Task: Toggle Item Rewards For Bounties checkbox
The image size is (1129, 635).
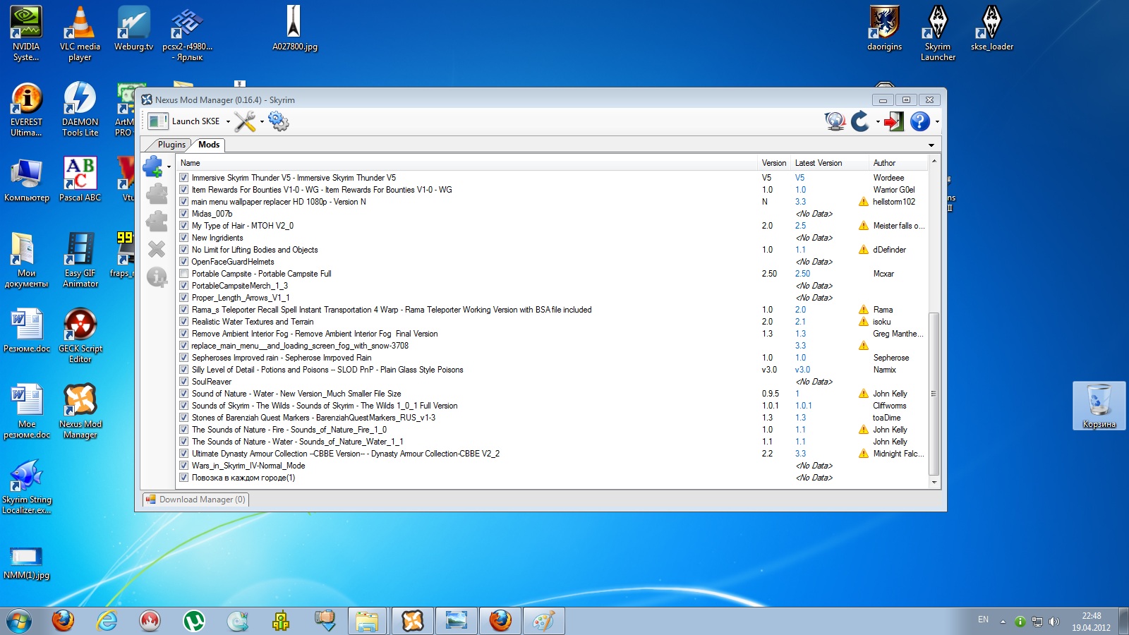Action: tap(184, 190)
